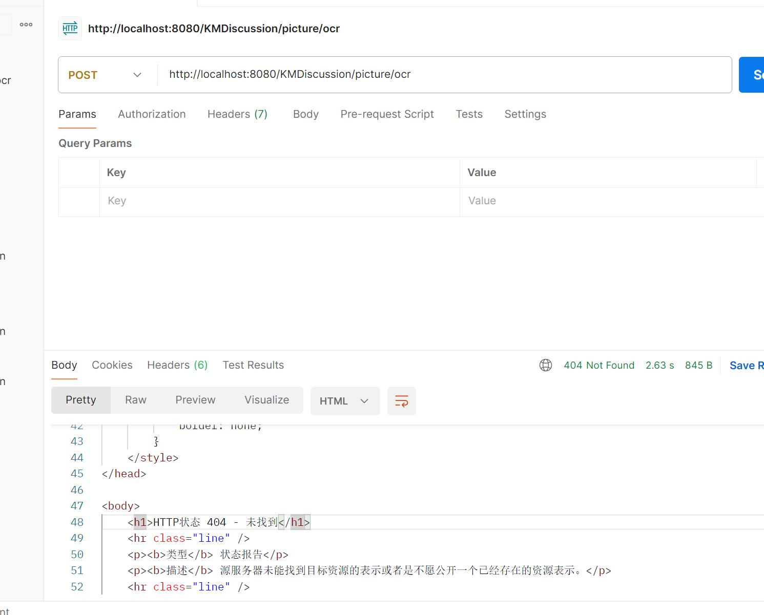Open the Tests tab
Viewport: 764px width, 615px height.
[469, 114]
